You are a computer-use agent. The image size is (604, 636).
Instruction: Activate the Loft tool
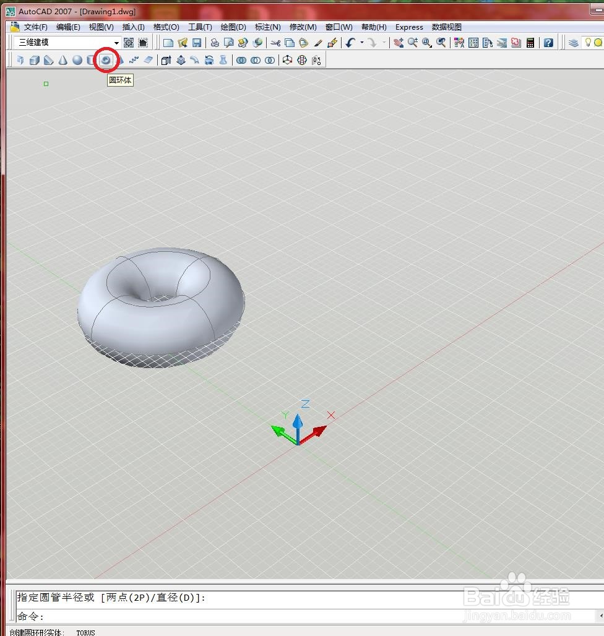(223, 61)
